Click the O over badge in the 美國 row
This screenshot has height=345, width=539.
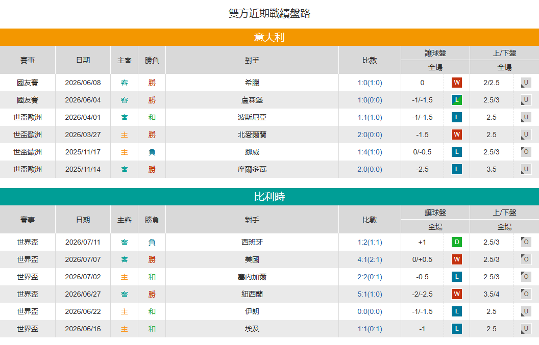pyautogui.click(x=526, y=259)
